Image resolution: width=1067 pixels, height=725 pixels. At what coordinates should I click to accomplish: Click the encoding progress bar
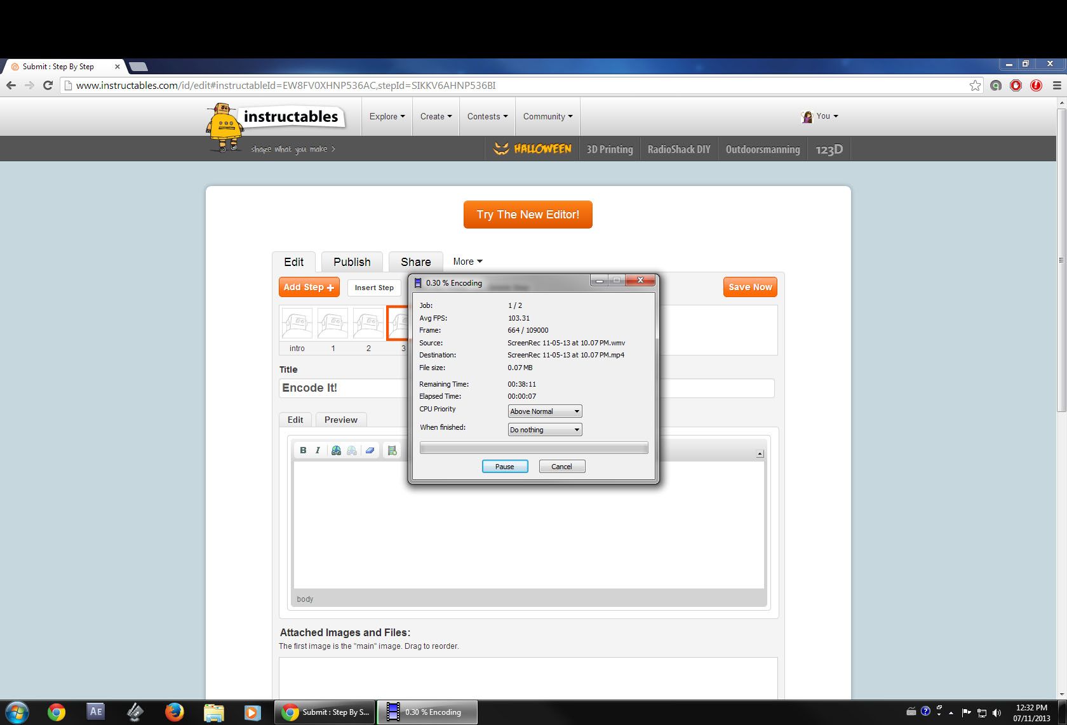click(533, 448)
